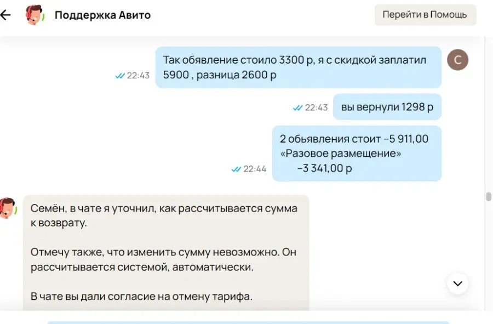Click the user avatar with letter C
Screen dimensions: 493x324
pos(457,60)
